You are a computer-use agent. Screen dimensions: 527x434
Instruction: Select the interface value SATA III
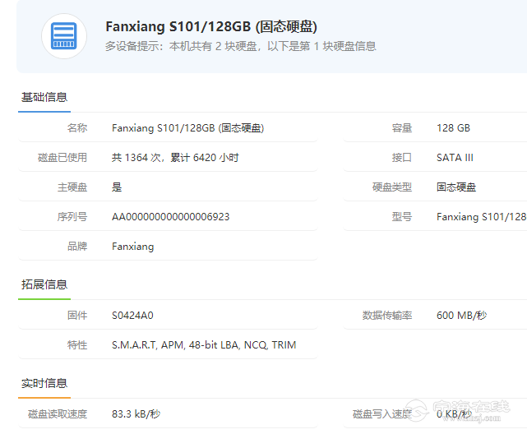pyautogui.click(x=455, y=158)
